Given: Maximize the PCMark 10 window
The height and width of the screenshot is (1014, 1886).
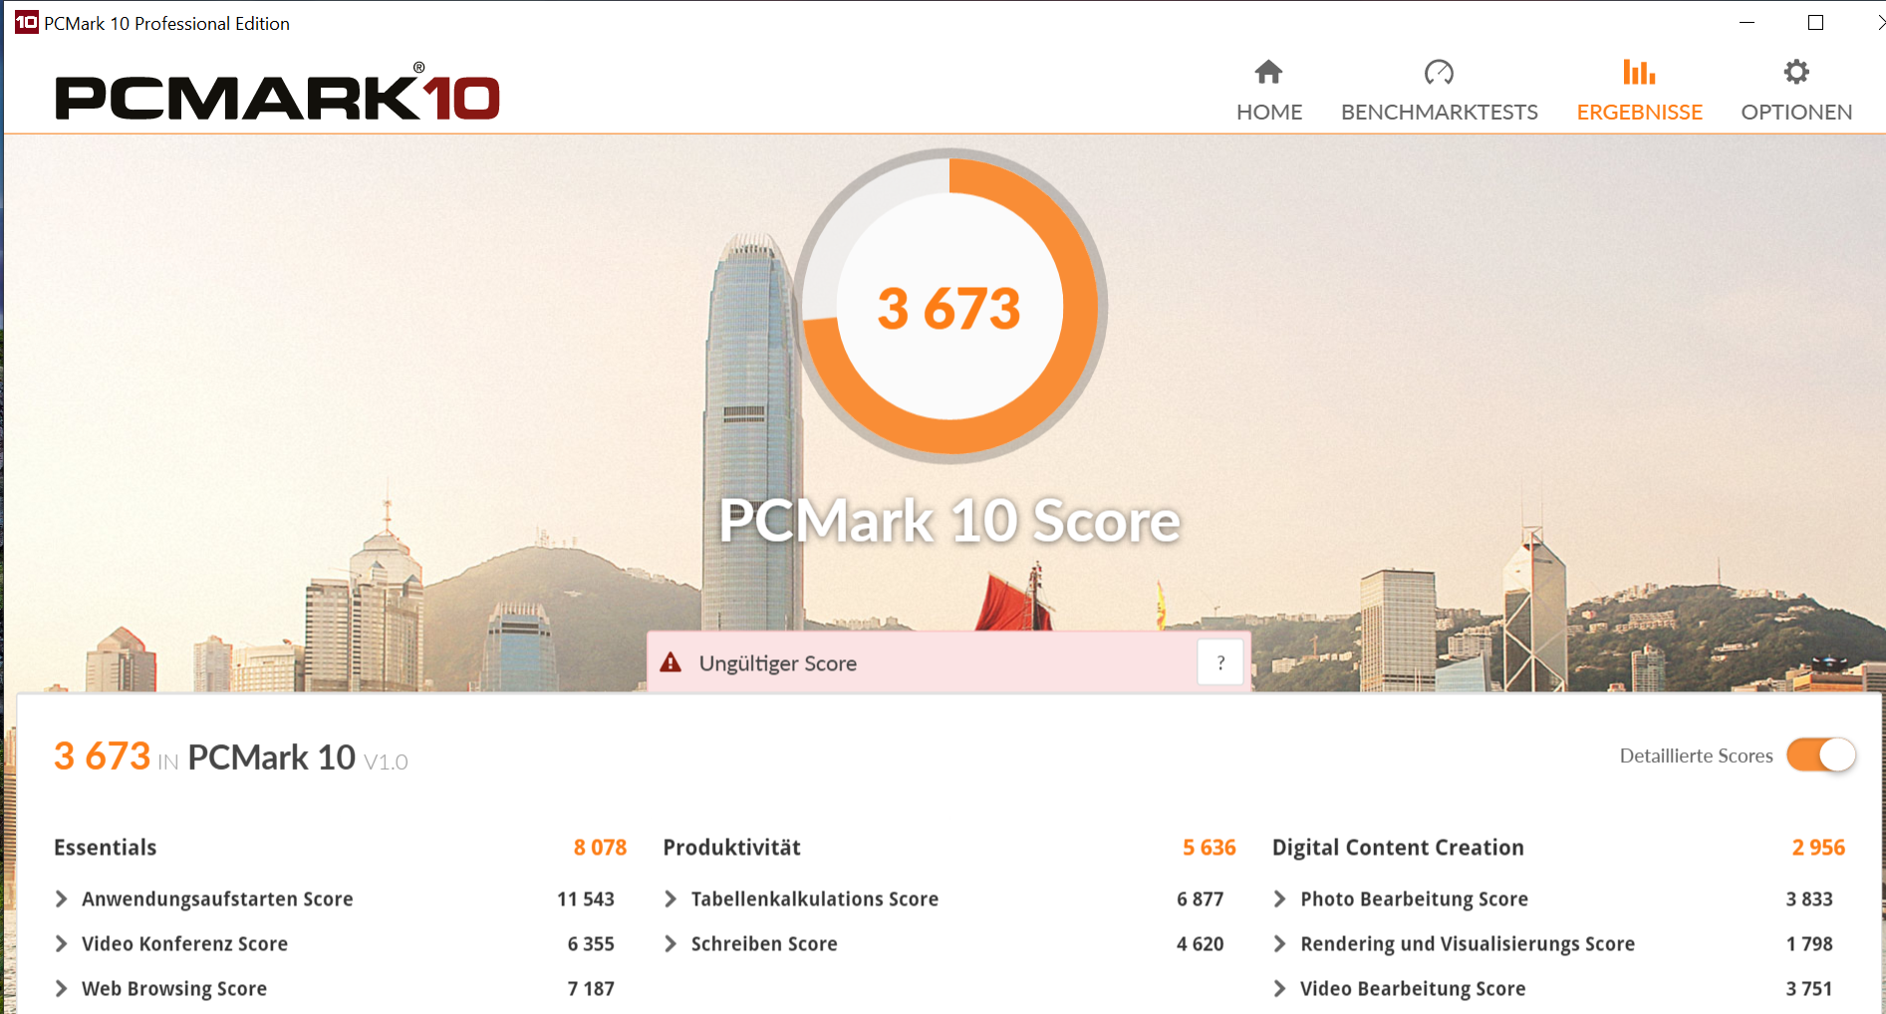Looking at the screenshot, I should point(1815,23).
